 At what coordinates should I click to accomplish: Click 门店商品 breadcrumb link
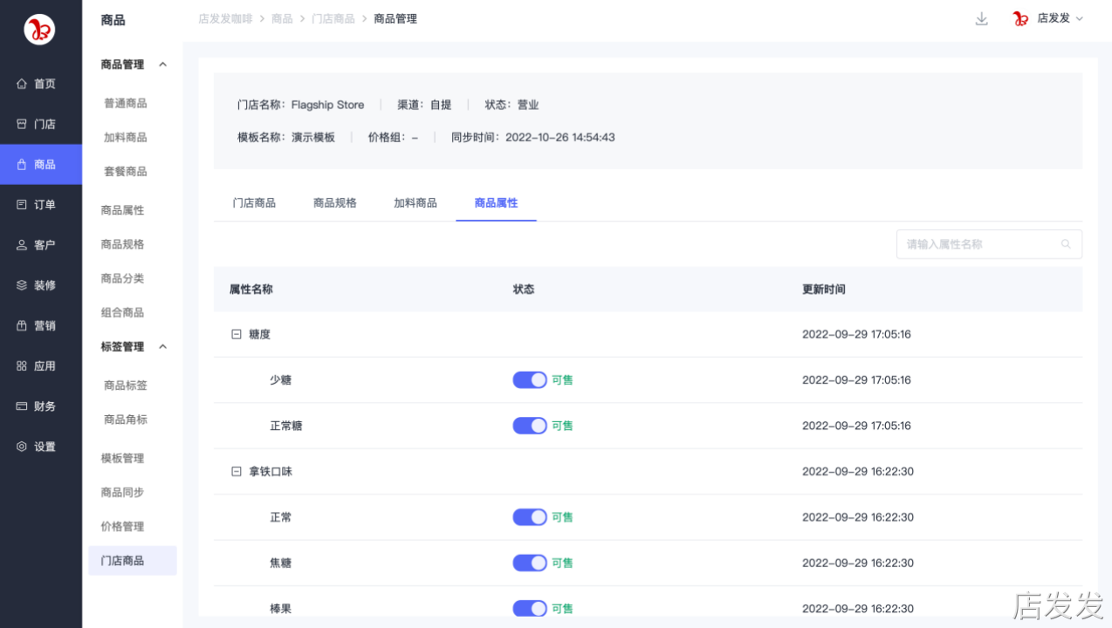[333, 18]
